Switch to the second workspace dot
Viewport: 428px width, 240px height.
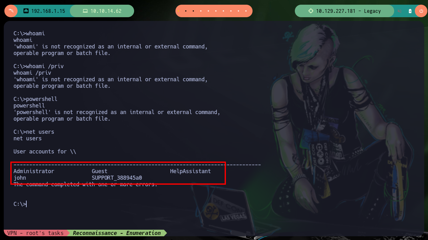click(186, 11)
